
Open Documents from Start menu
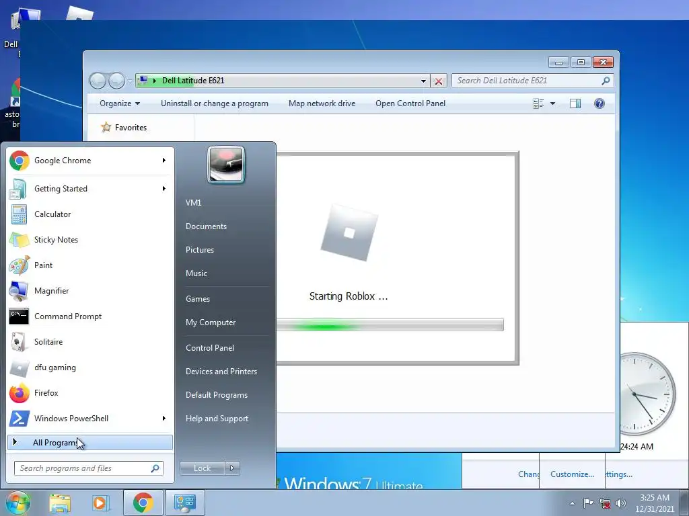[206, 226]
